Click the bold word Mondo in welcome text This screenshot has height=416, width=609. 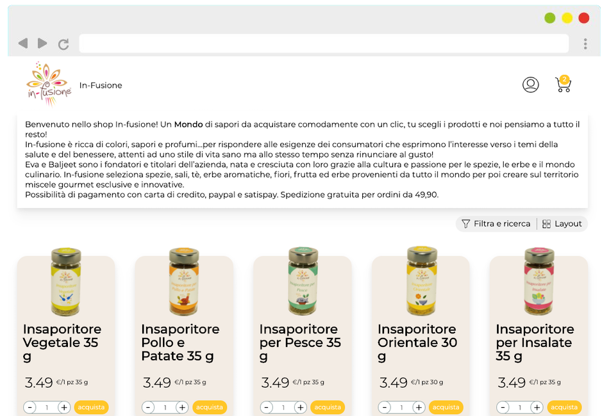pyautogui.click(x=188, y=124)
